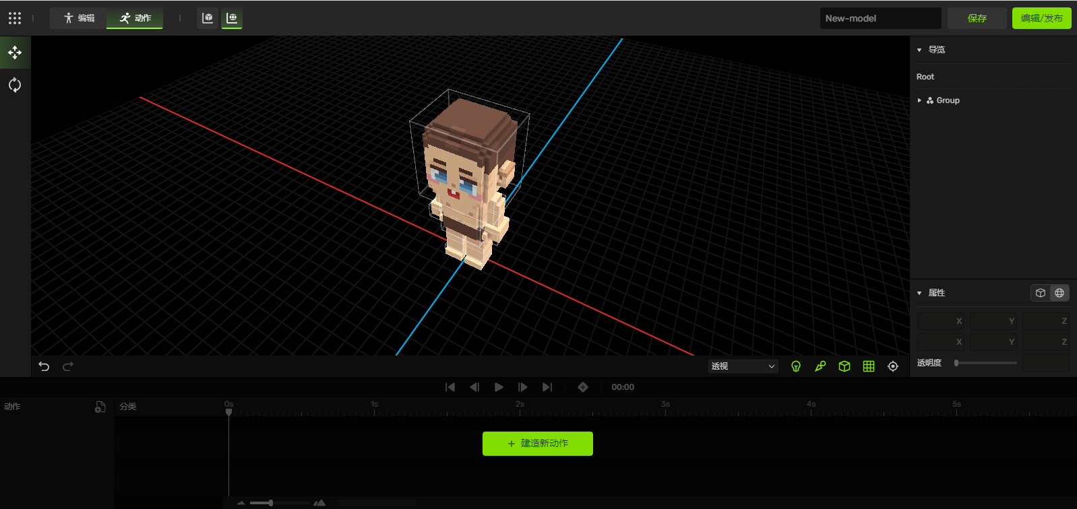Screen dimensions: 1077x509
Task: Collapse the 属性 panel section
Action: [919, 293]
